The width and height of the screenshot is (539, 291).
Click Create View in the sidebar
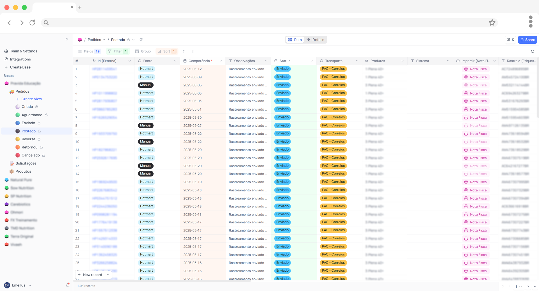(29, 99)
